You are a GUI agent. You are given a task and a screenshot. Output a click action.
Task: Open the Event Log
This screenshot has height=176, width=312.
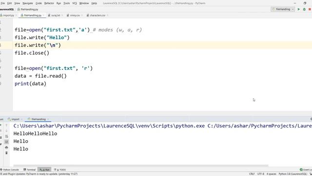306,170
